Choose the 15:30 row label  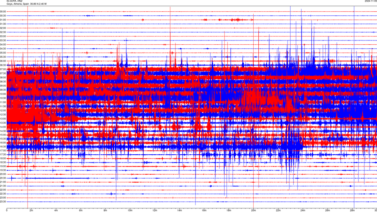pyautogui.click(x=3, y=139)
